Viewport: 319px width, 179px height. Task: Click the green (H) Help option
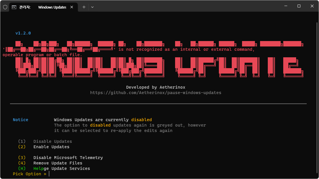pyautogui.click(x=31, y=168)
